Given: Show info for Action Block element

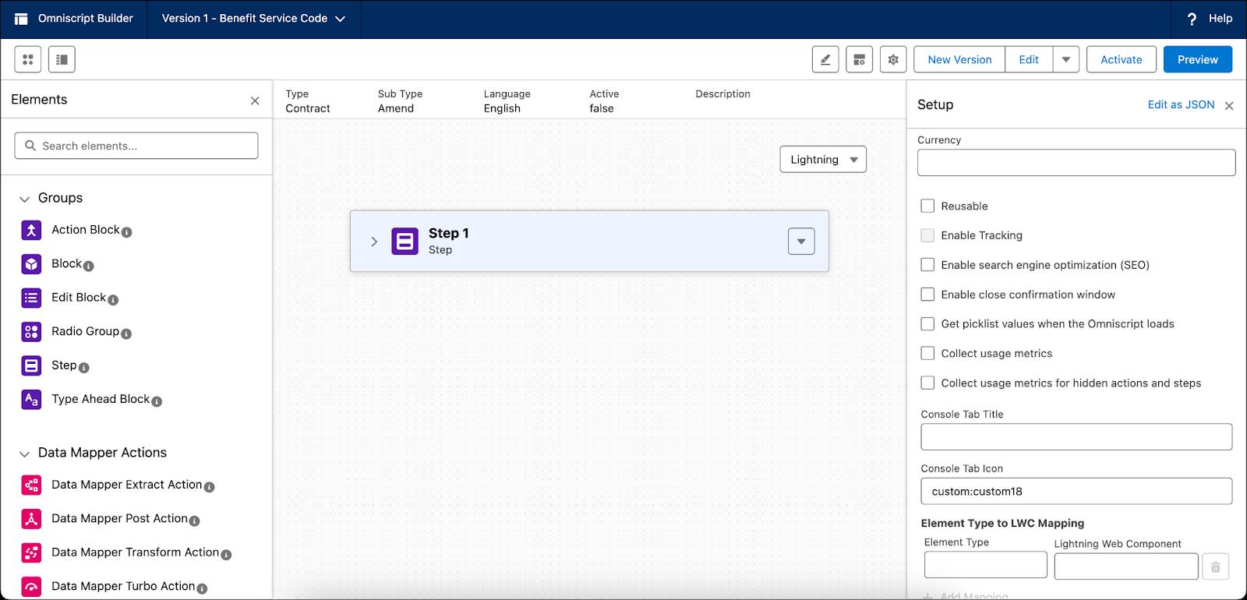Looking at the screenshot, I should tap(127, 232).
